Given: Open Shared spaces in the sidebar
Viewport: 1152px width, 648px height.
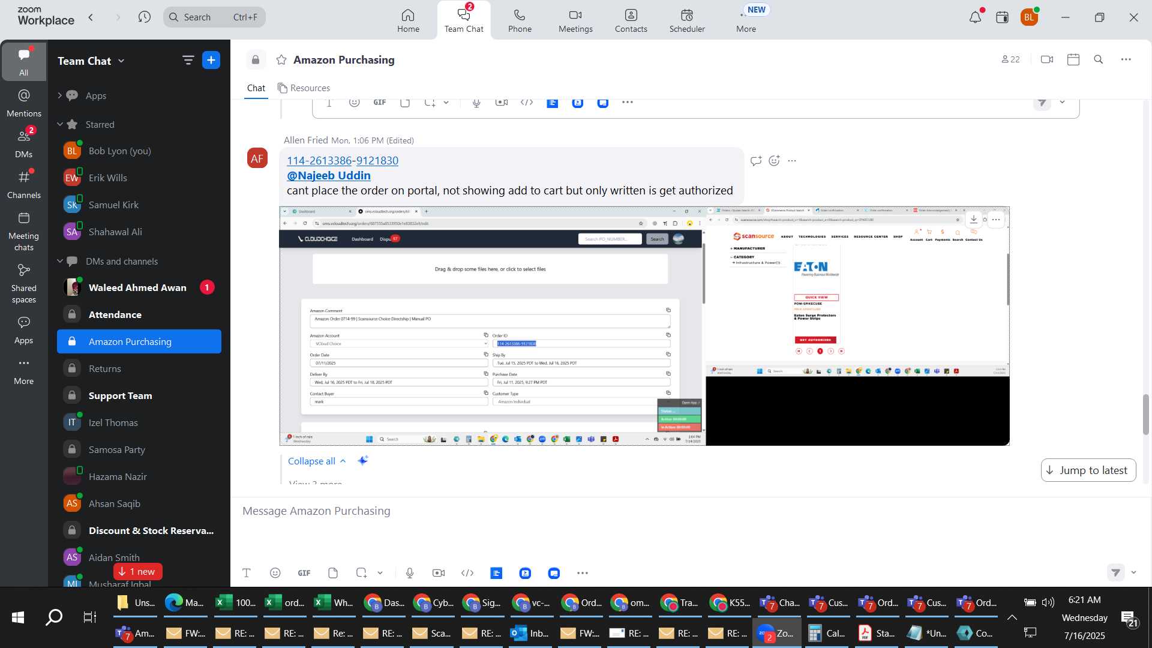Looking at the screenshot, I should [x=24, y=284].
